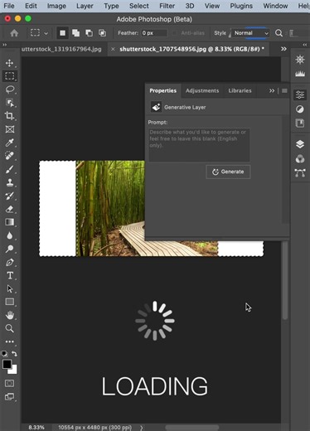Image resolution: width=310 pixels, height=431 pixels.
Task: Open the Histogram panel icon
Action: pos(300,74)
